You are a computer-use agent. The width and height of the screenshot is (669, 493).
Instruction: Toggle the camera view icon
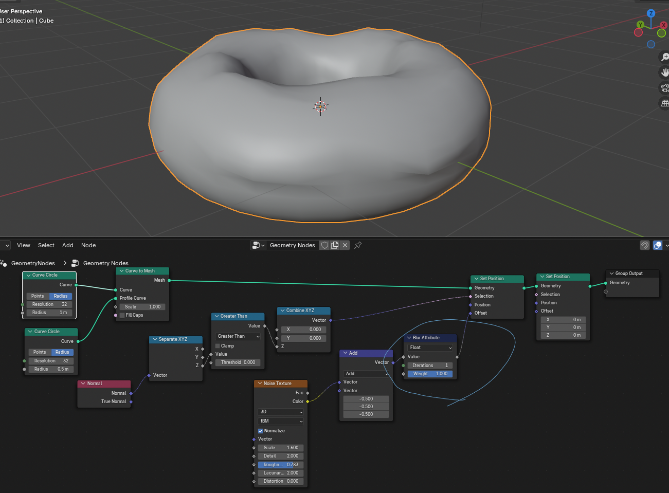pyautogui.click(x=665, y=88)
